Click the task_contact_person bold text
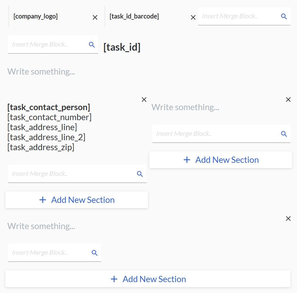 point(49,107)
